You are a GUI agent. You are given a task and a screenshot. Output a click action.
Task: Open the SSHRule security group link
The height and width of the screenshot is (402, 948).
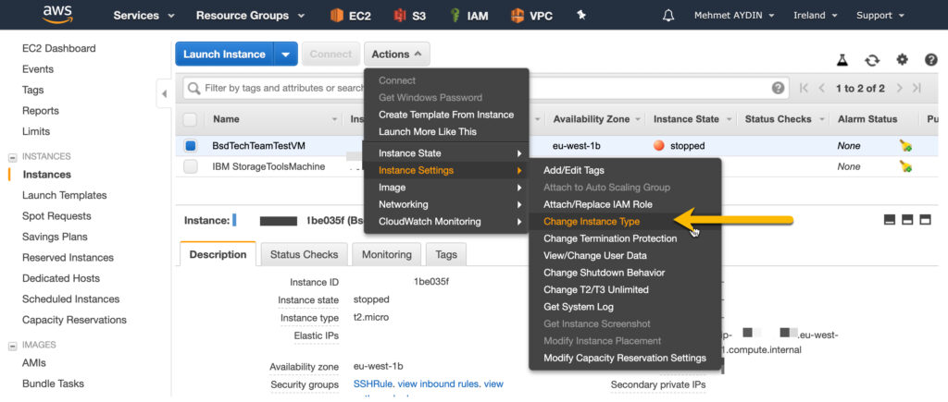pos(373,384)
